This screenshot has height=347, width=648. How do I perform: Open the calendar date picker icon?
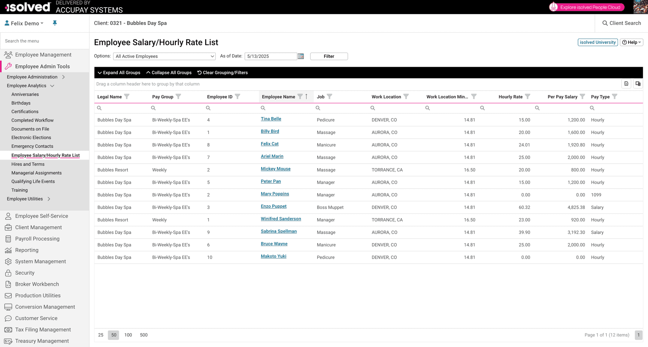tap(301, 56)
